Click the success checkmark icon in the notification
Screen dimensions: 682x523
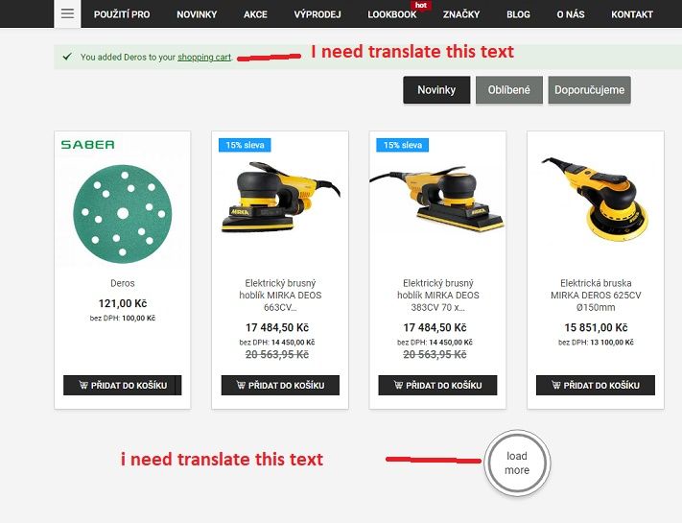(67, 57)
